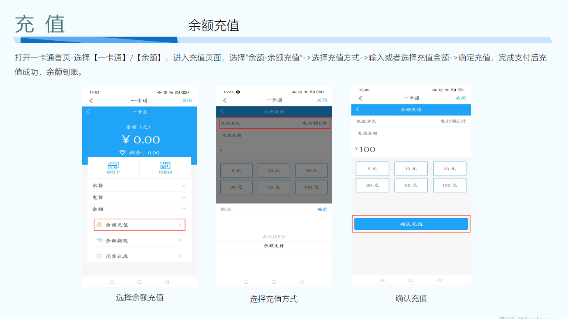Collapse the 余额 section chevron
Viewport: 568px width, 319px height.
[183, 209]
